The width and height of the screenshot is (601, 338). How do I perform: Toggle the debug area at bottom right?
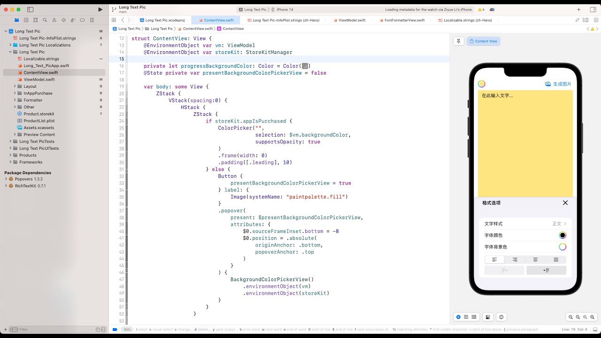tap(594, 329)
